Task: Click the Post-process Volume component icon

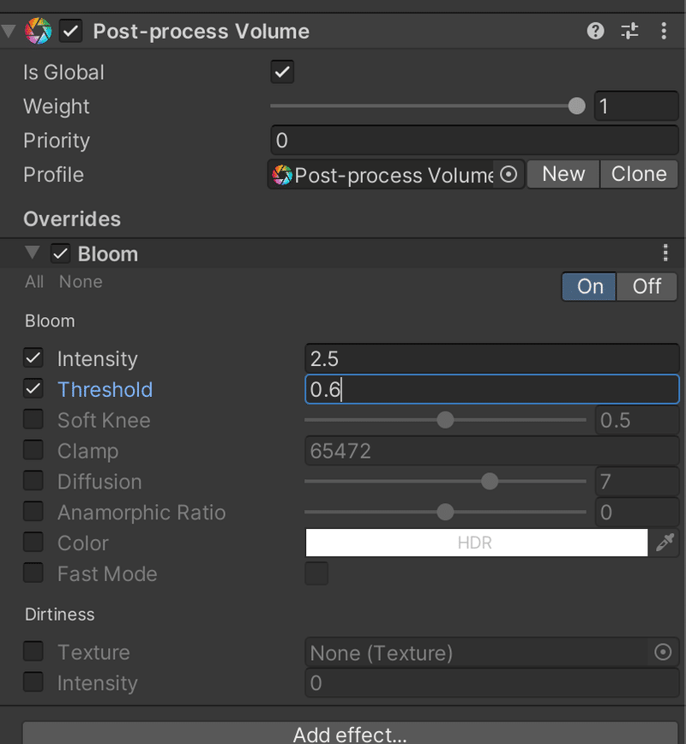Action: click(x=38, y=32)
